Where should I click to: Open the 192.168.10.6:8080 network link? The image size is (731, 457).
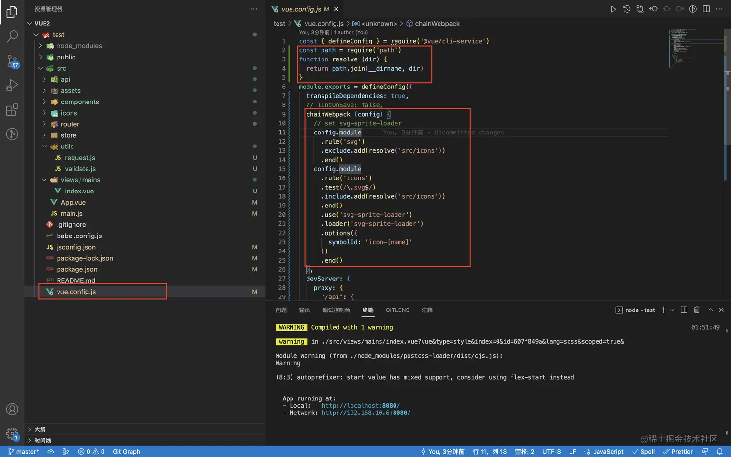click(x=366, y=413)
